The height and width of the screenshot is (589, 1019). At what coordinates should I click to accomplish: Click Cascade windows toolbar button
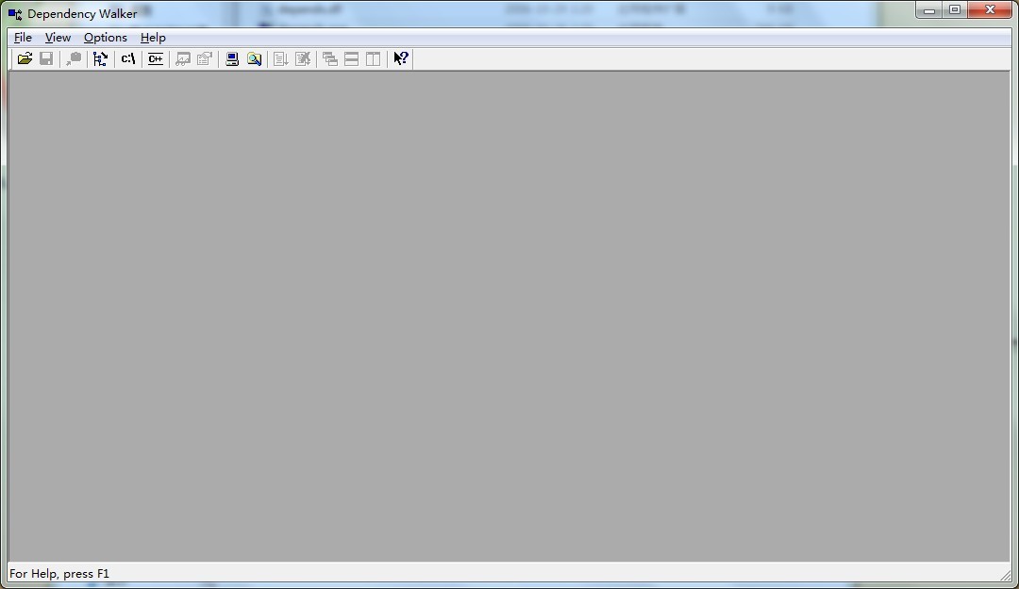(x=329, y=58)
